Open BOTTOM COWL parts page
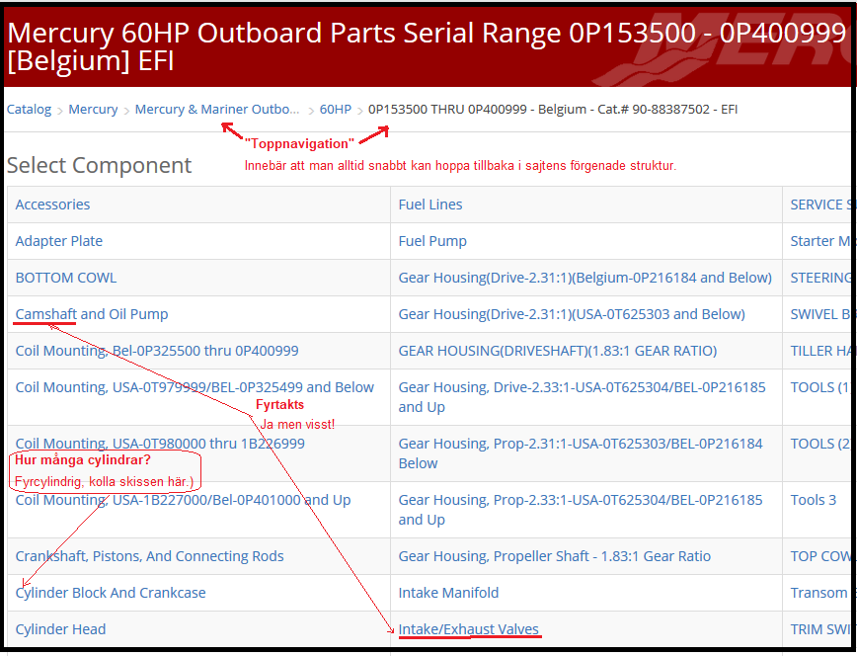Image resolution: width=857 pixels, height=656 pixels. coord(65,278)
